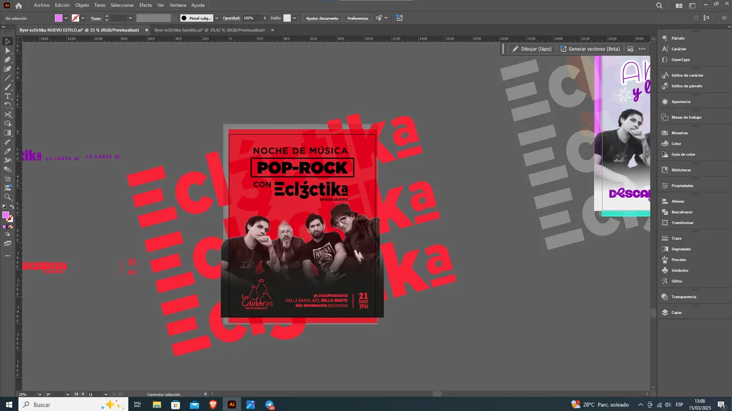
Task: Select the Line Segment tool
Action: 7,78
